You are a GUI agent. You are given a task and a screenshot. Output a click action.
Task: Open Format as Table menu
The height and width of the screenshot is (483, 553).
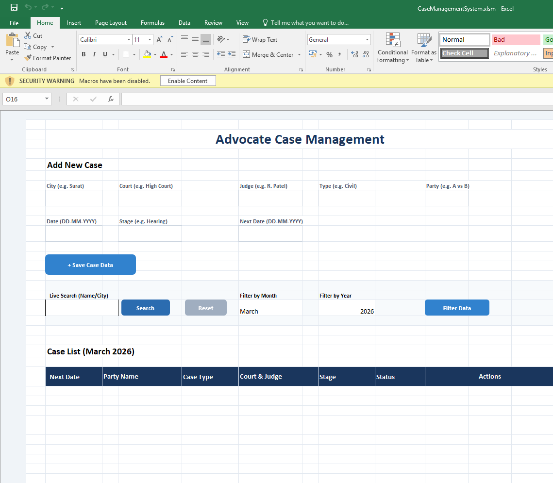click(x=424, y=48)
